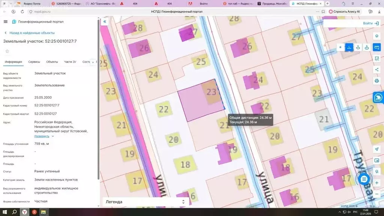Open the Части ЗУ tab
This screenshot has height=216, width=384.
70,62
